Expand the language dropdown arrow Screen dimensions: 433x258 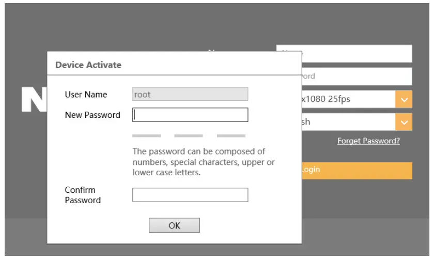[x=404, y=122]
